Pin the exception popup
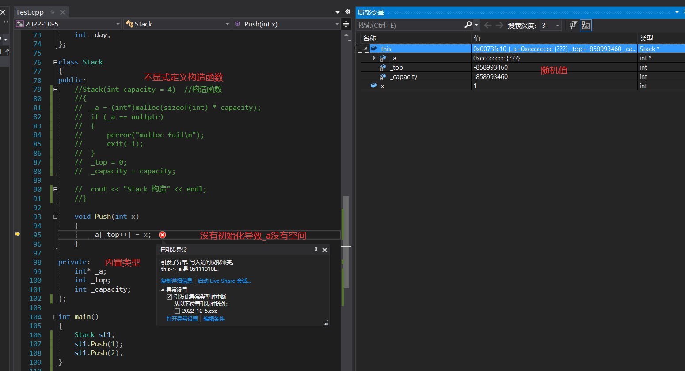Viewport: 685px width, 371px height. click(x=316, y=250)
